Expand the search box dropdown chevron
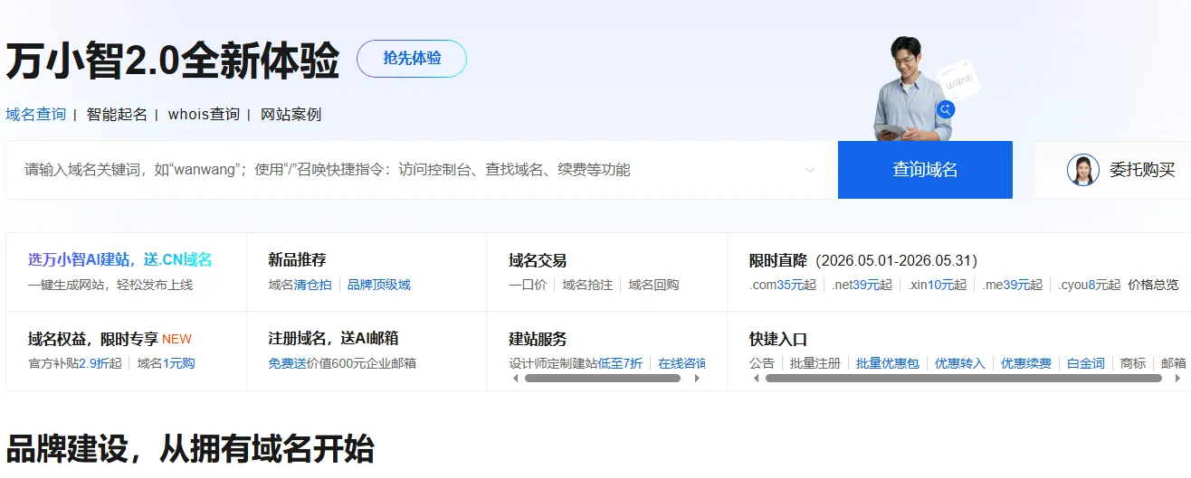This screenshot has height=478, width=1191. pos(810,170)
